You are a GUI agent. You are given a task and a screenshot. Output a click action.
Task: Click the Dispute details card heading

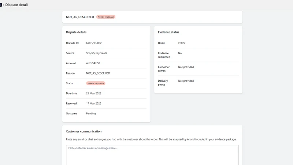click(x=76, y=32)
